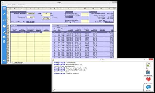155x93 pixels.
Task: Open the Affichage menu in Tableur
Action: pyautogui.click(x=14, y=5)
